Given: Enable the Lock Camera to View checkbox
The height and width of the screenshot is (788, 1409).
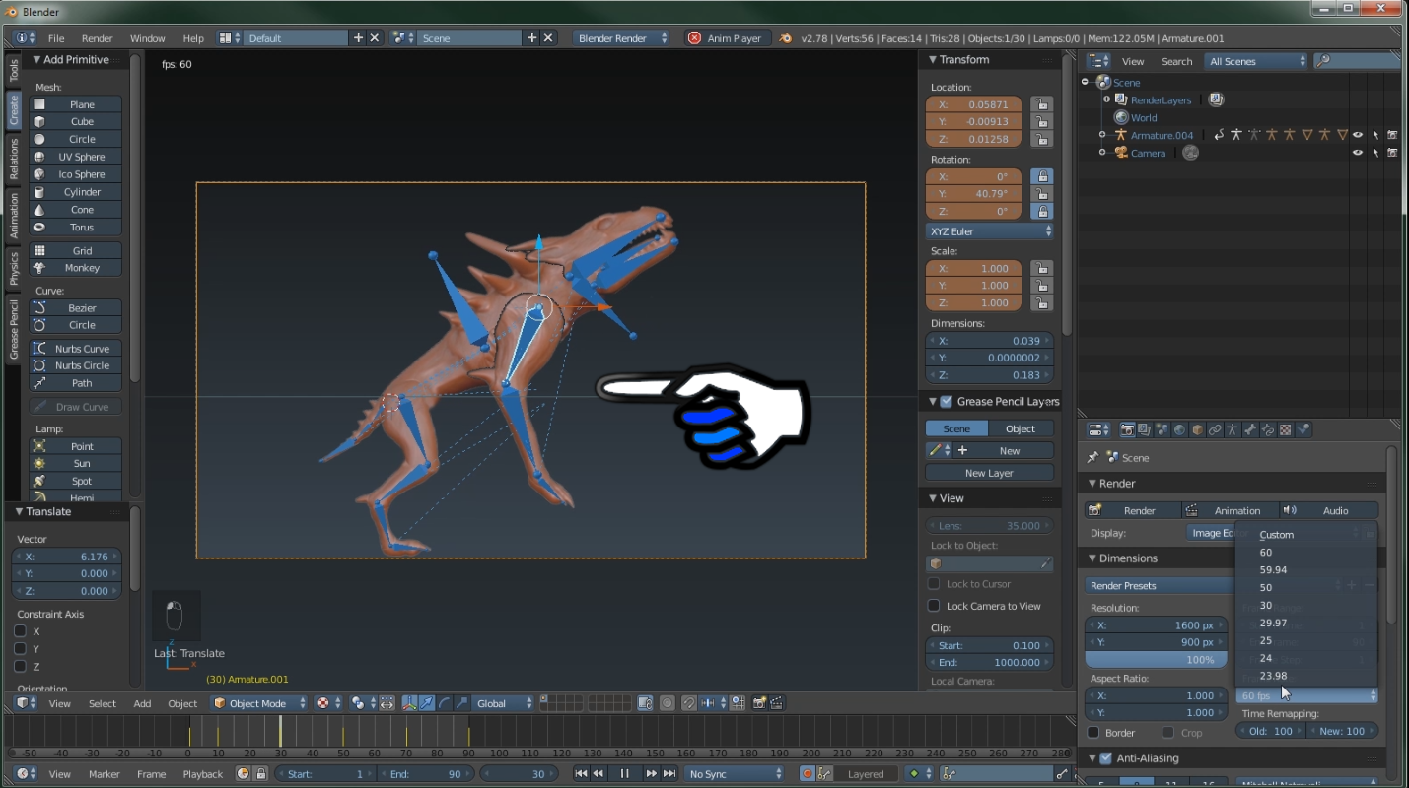Looking at the screenshot, I should (934, 606).
